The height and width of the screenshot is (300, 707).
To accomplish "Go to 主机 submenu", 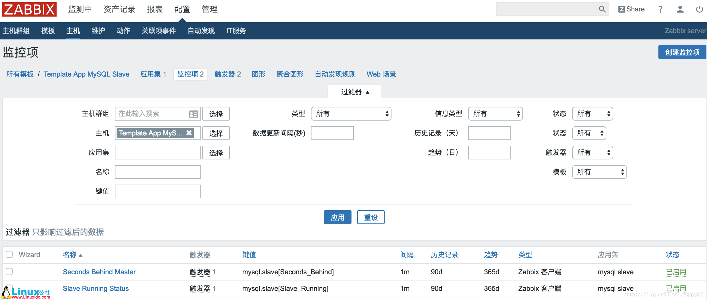I will click(x=73, y=31).
